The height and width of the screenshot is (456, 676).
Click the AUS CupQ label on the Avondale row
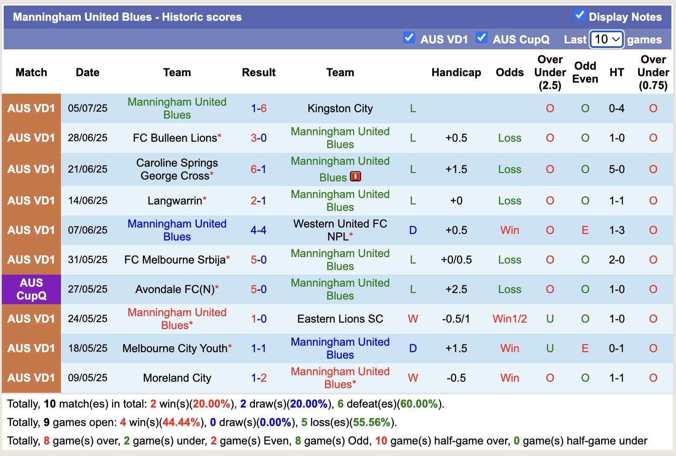click(31, 289)
